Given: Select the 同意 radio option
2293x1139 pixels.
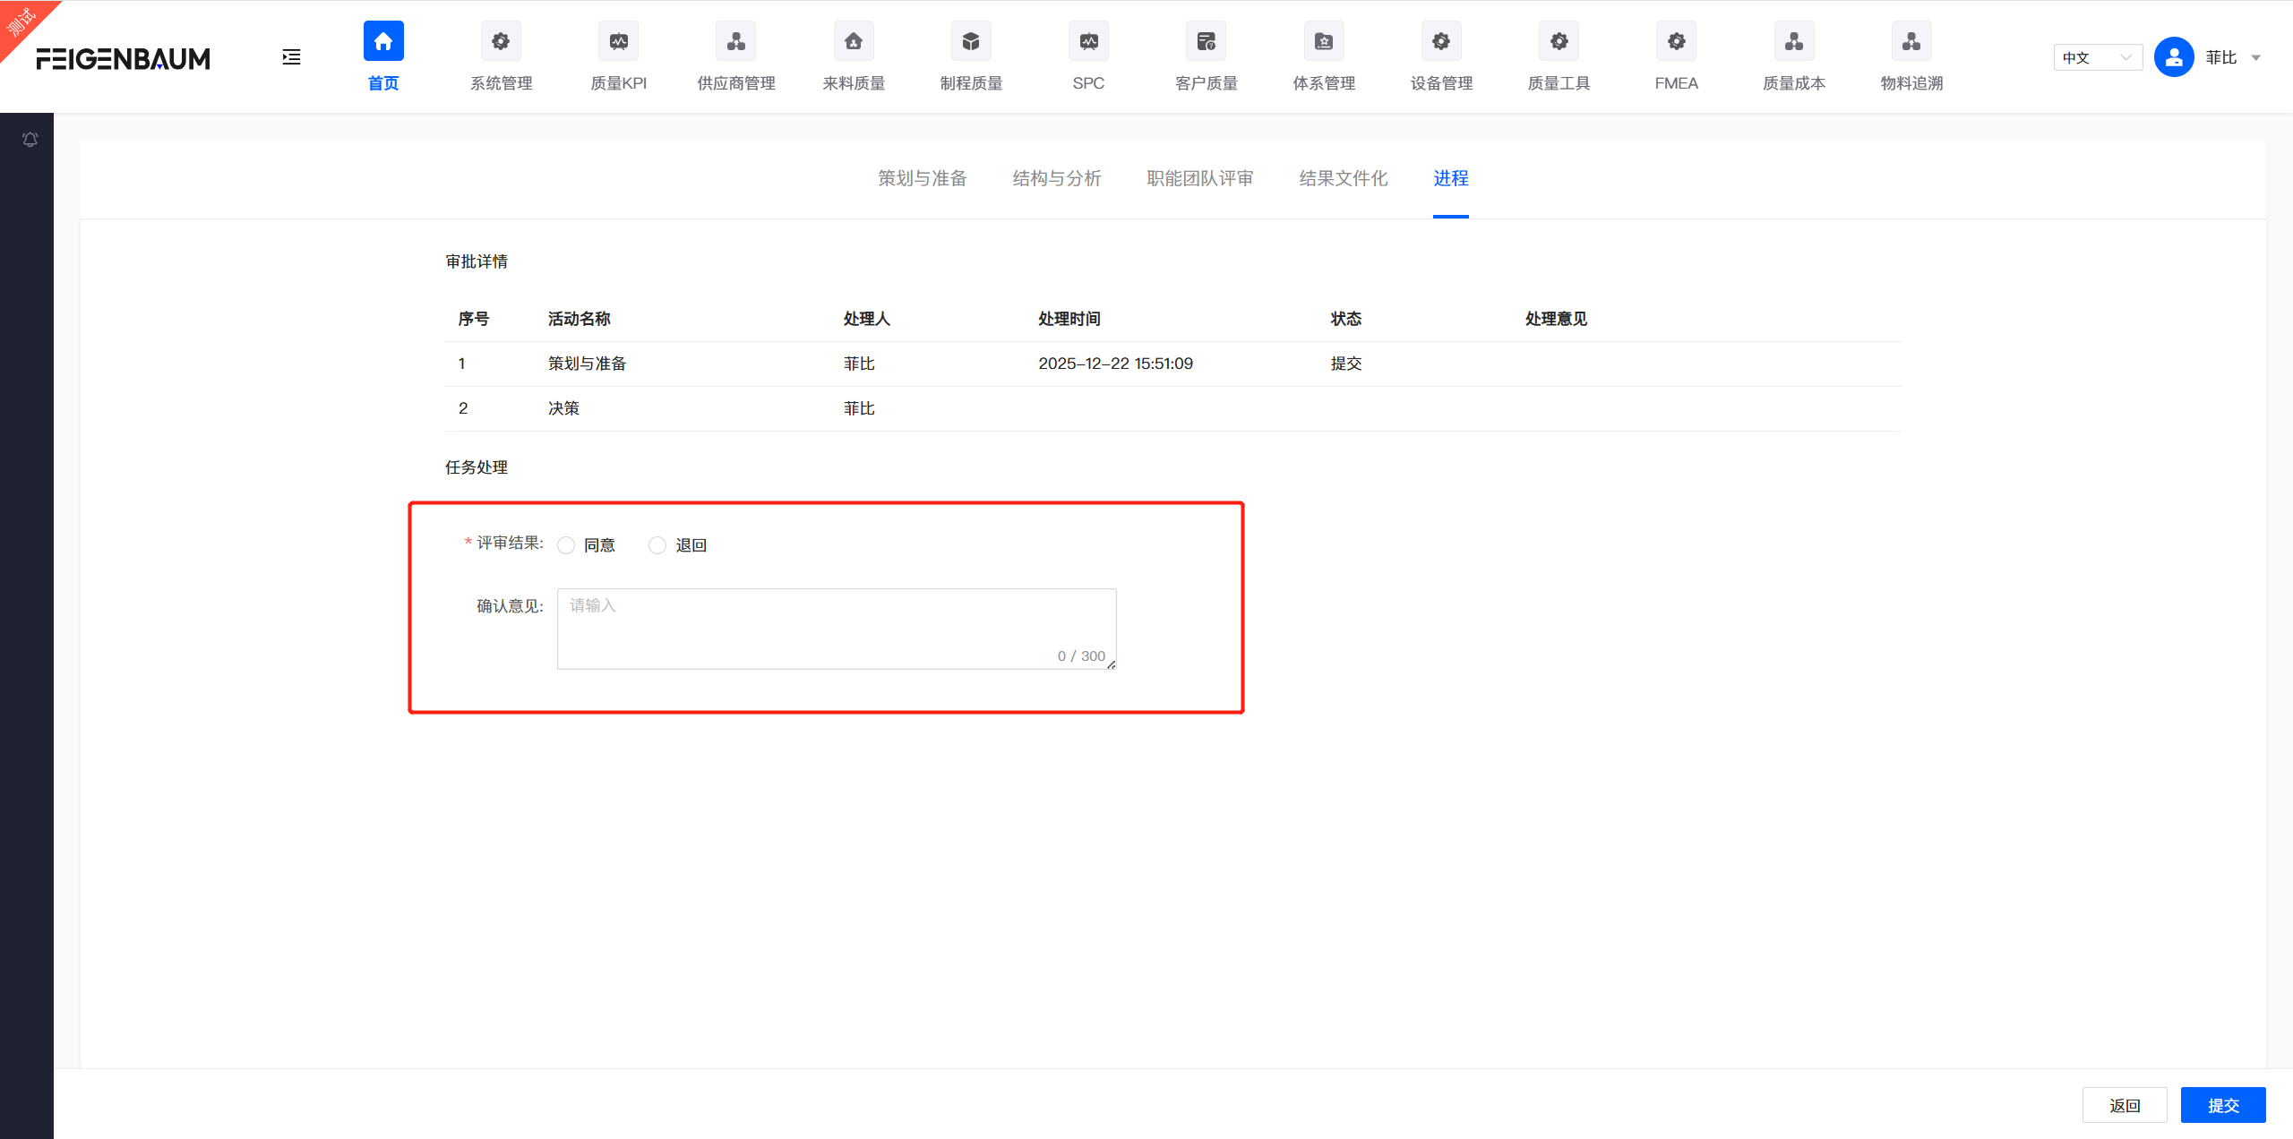Looking at the screenshot, I should click(566, 545).
